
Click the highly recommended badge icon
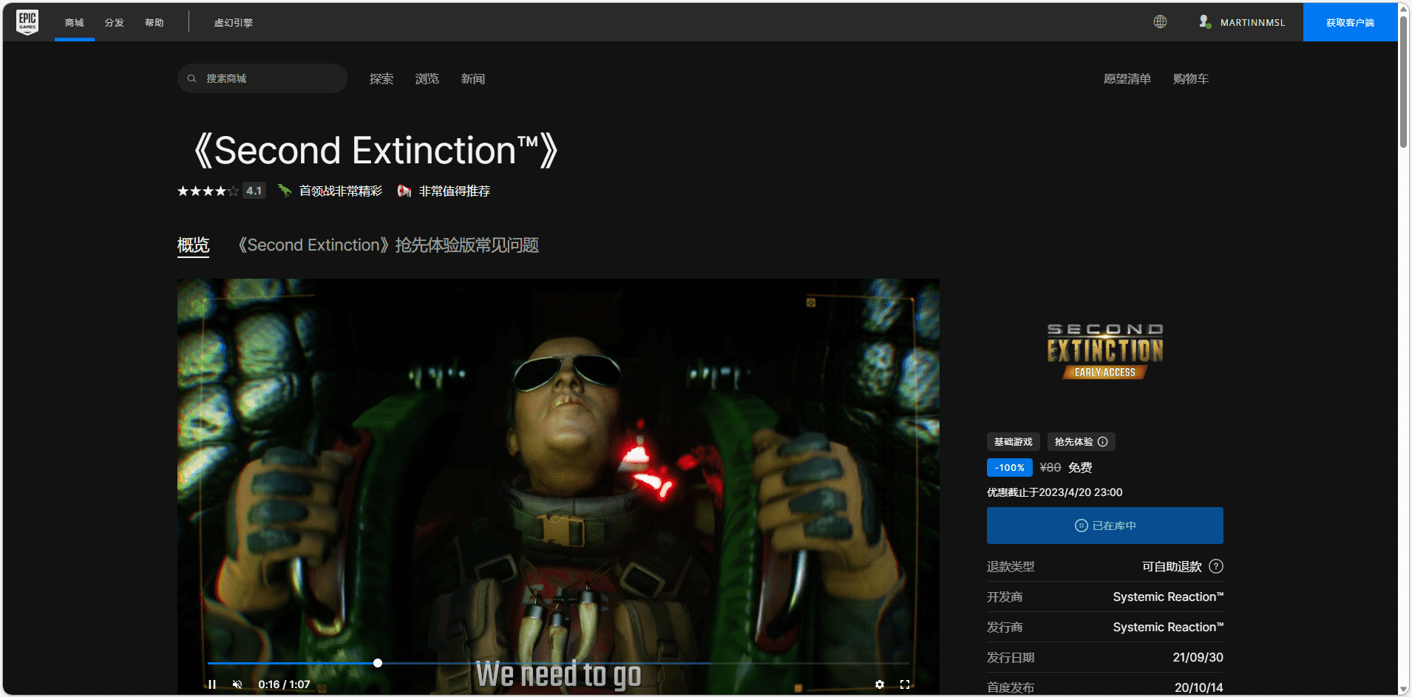coord(404,191)
